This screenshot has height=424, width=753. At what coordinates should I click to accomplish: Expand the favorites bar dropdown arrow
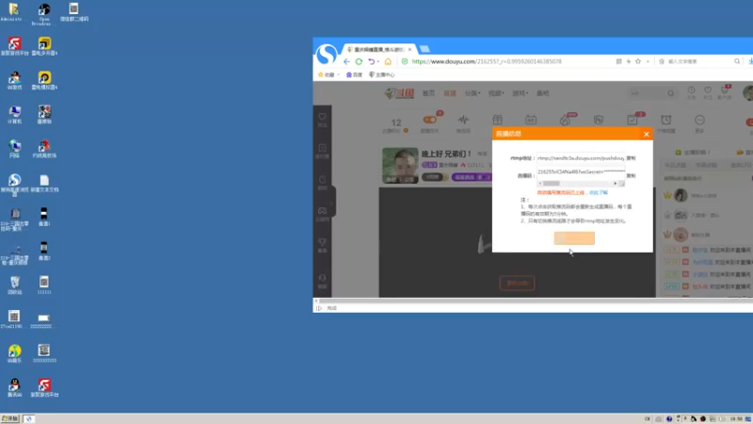[x=339, y=74]
